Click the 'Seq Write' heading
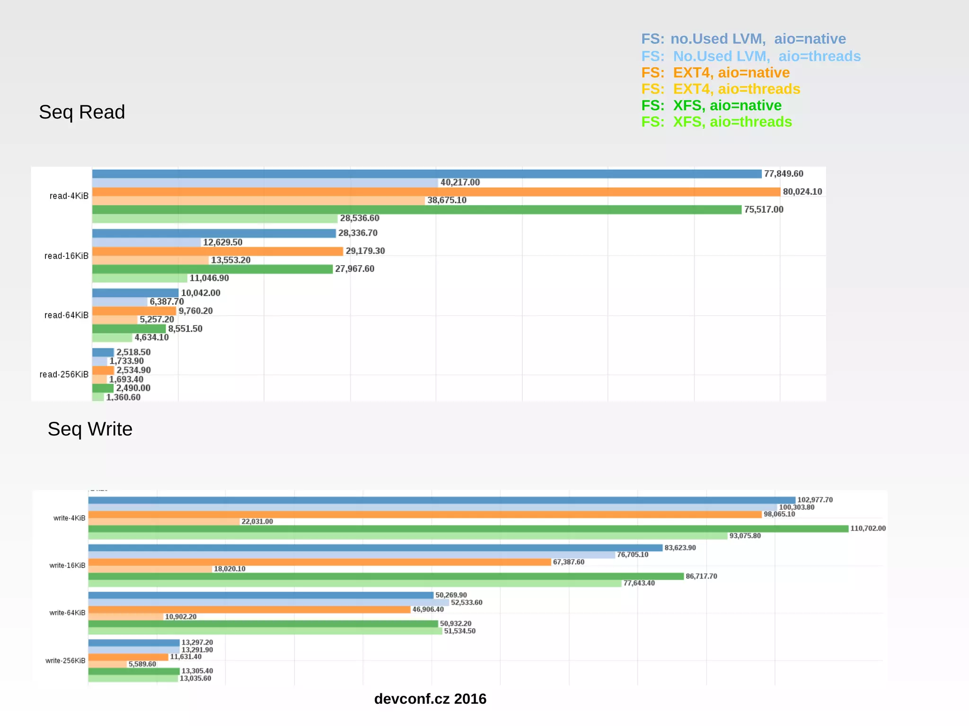This screenshot has height=726, width=969. [x=90, y=429]
